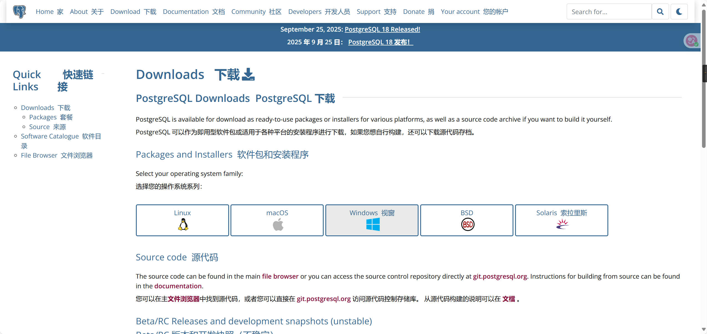707x334 pixels.
Task: Toggle dark mode moon icon
Action: pyautogui.click(x=679, y=12)
